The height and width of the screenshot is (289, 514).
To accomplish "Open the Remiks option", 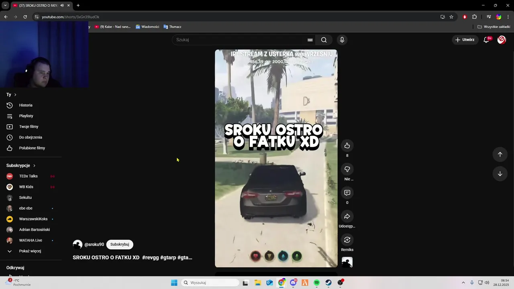I will point(347,240).
